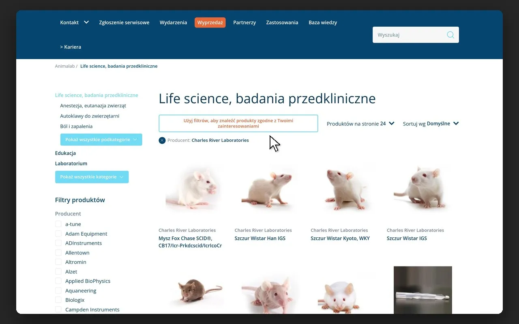519x324 pixels.
Task: Click the filter hint banner
Action: (238, 124)
